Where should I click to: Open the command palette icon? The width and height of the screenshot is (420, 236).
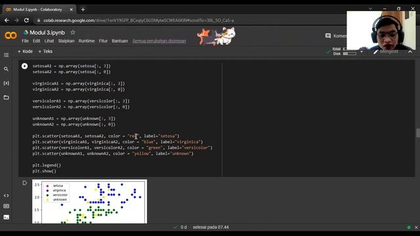[6, 206]
